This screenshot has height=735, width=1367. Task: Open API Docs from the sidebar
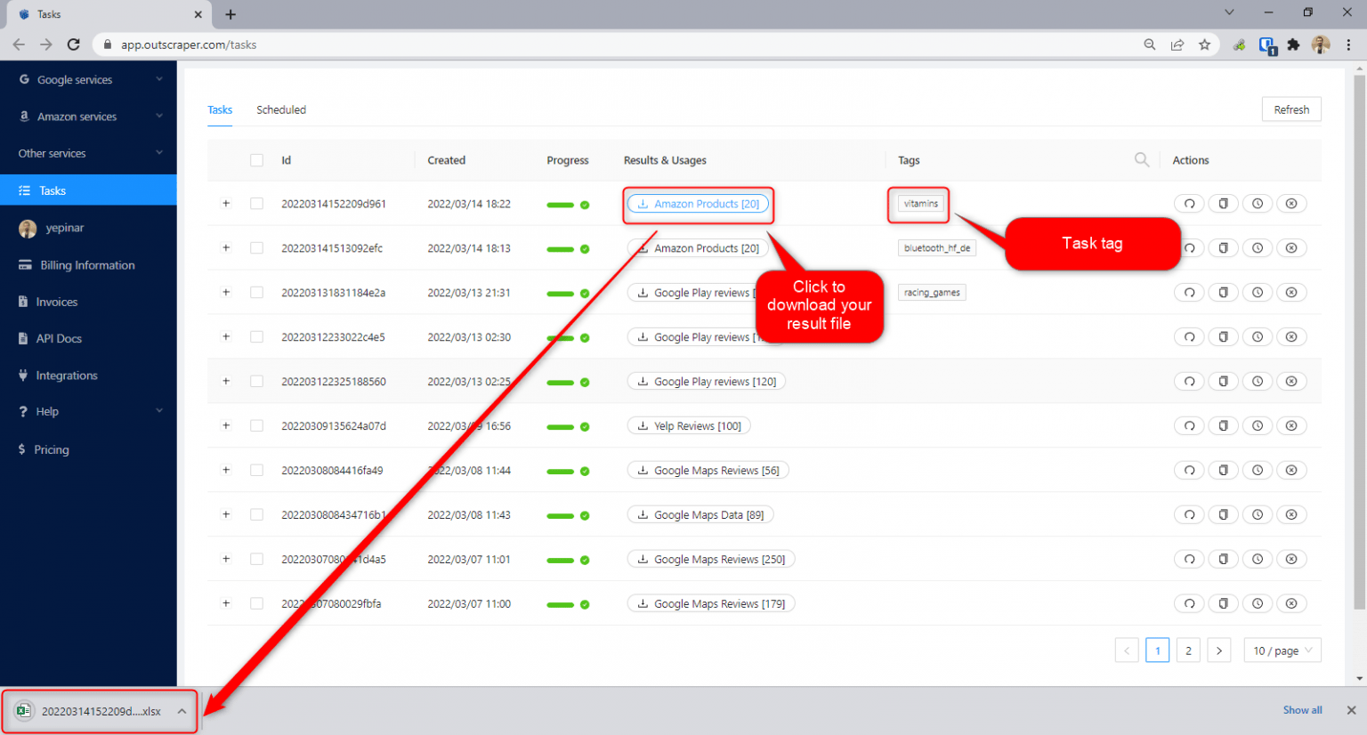[55, 338]
